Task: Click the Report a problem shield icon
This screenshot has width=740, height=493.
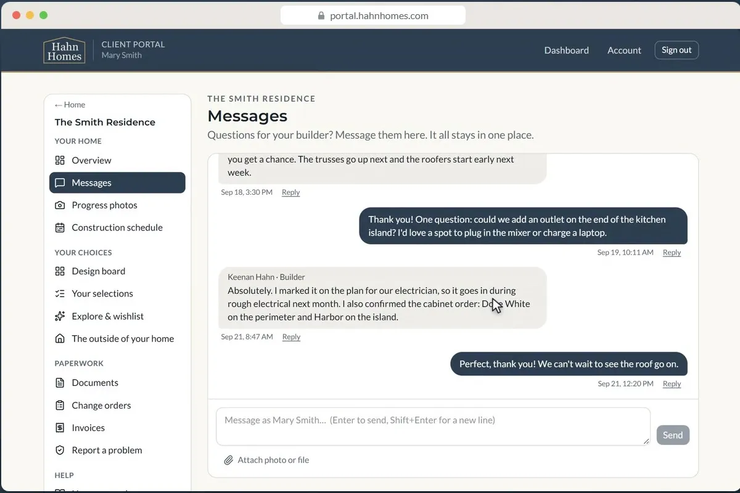Action: 60,450
